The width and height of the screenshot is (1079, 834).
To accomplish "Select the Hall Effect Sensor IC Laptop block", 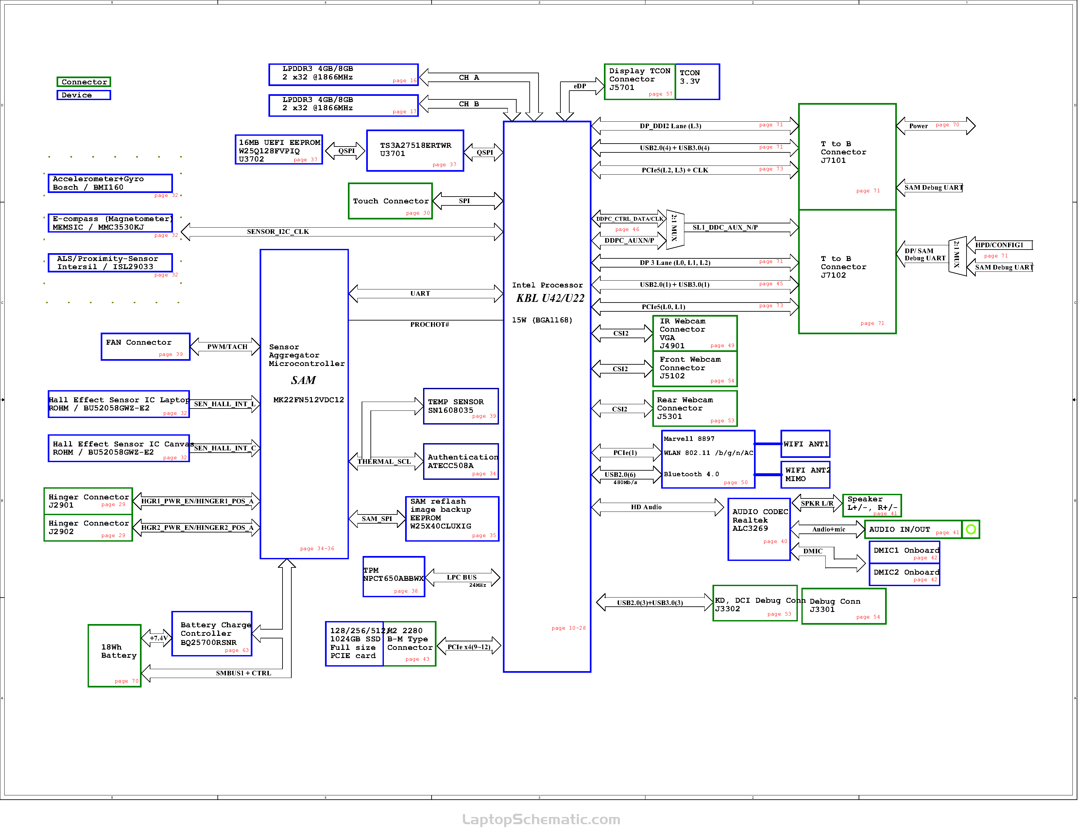I will point(119,404).
